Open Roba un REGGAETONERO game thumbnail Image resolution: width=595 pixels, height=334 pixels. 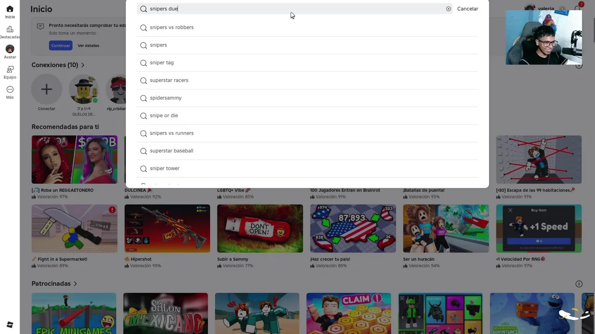click(74, 160)
